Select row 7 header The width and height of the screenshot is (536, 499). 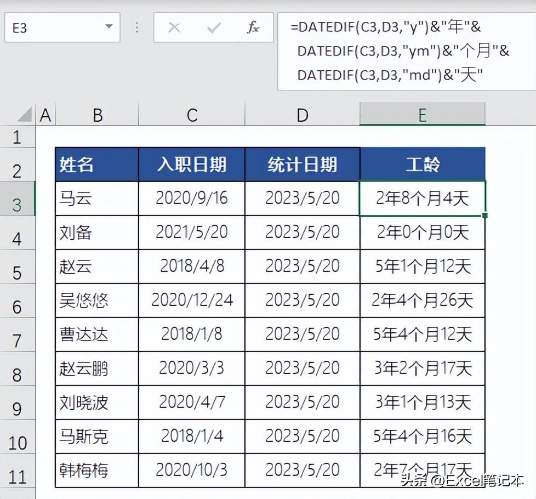(x=18, y=334)
